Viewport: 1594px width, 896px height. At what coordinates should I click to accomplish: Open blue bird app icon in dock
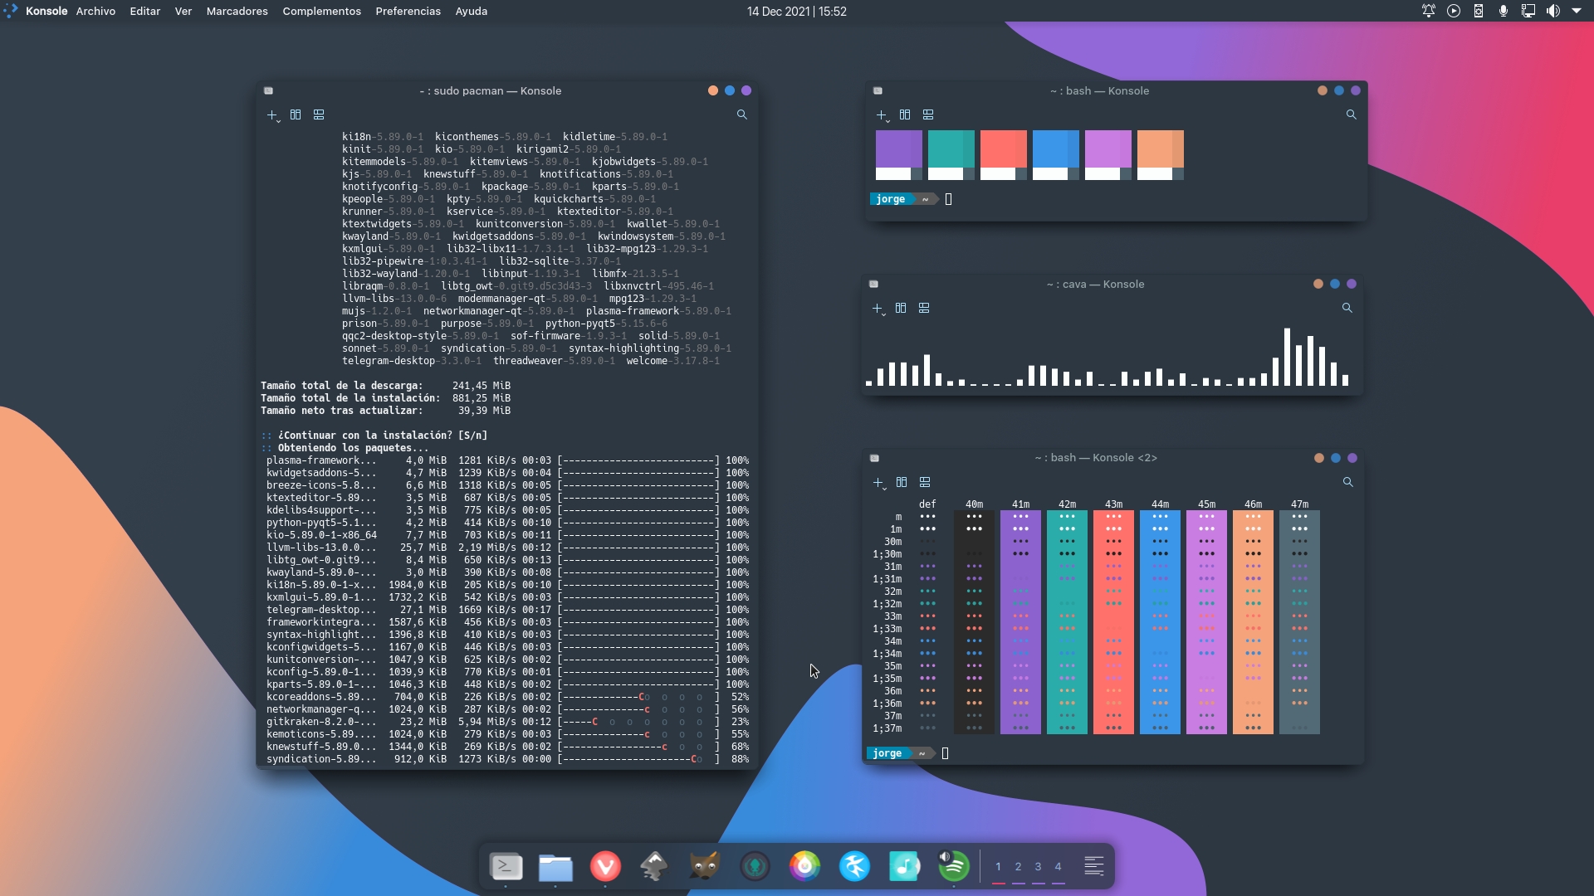[x=854, y=867]
